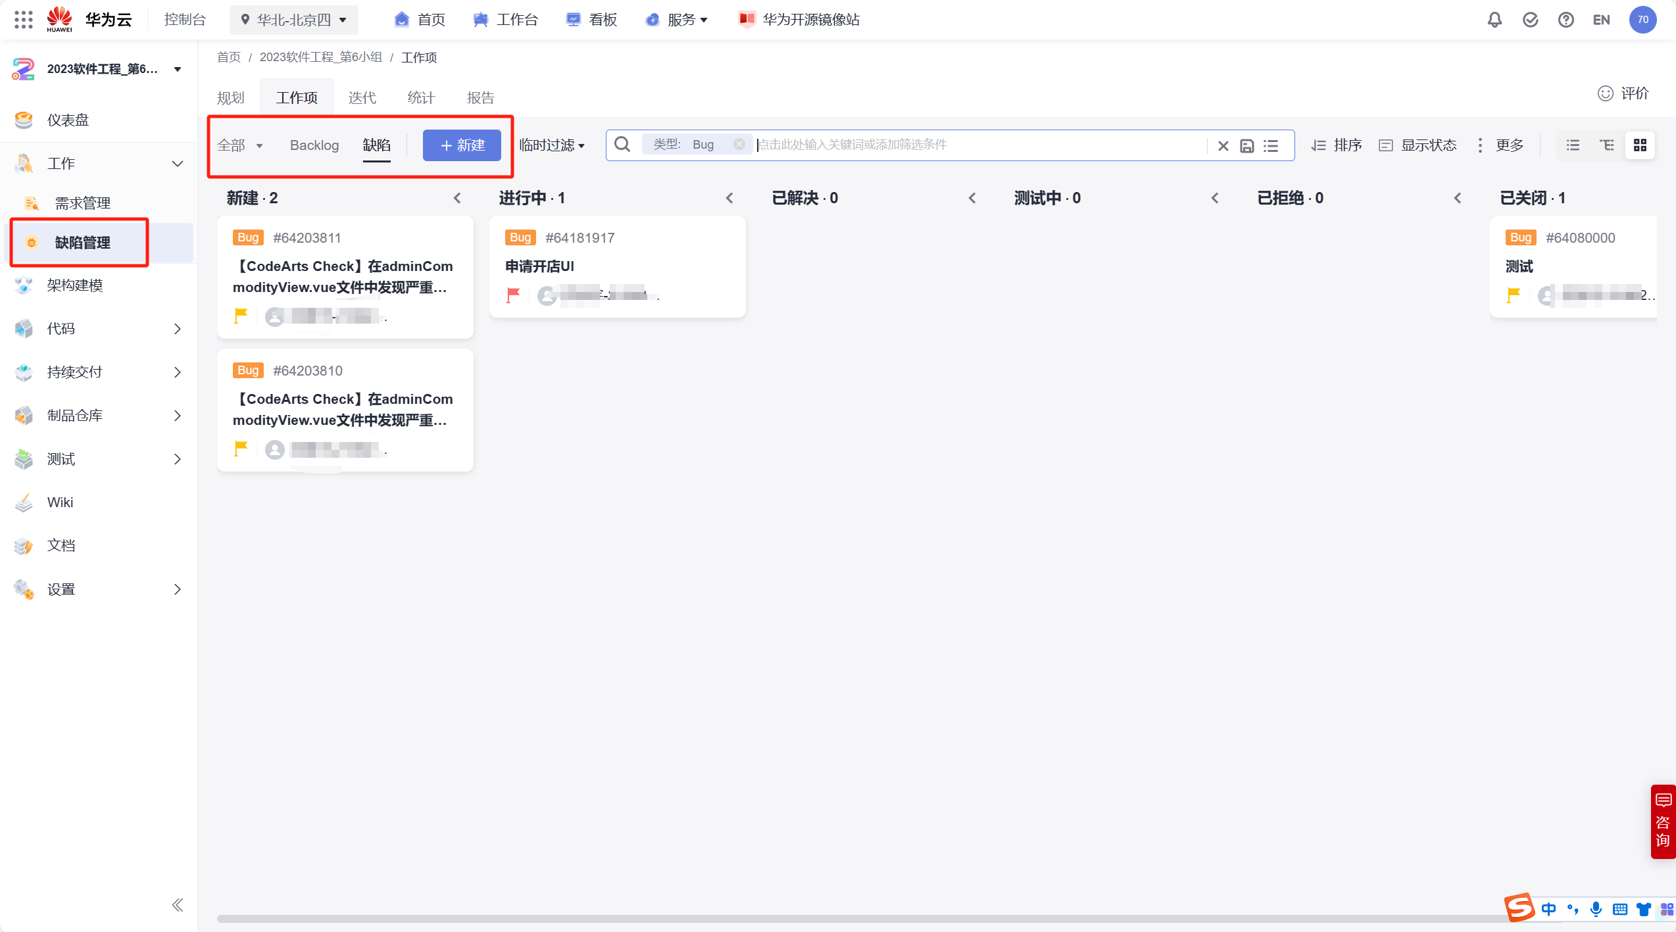The height and width of the screenshot is (932, 1676).
Task: Collapse the 新建 column with chevron
Action: [457, 198]
